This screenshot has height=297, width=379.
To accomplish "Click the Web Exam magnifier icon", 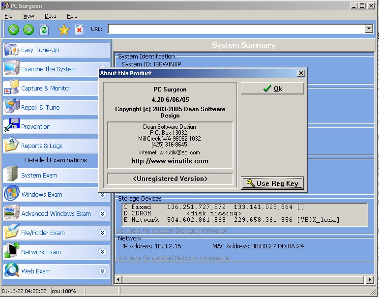I will [12, 269].
